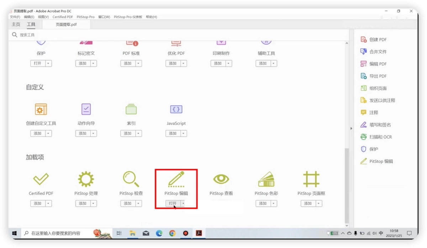The image size is (427, 248).
Task: Open File Explorer from the taskbar
Action: point(132,233)
